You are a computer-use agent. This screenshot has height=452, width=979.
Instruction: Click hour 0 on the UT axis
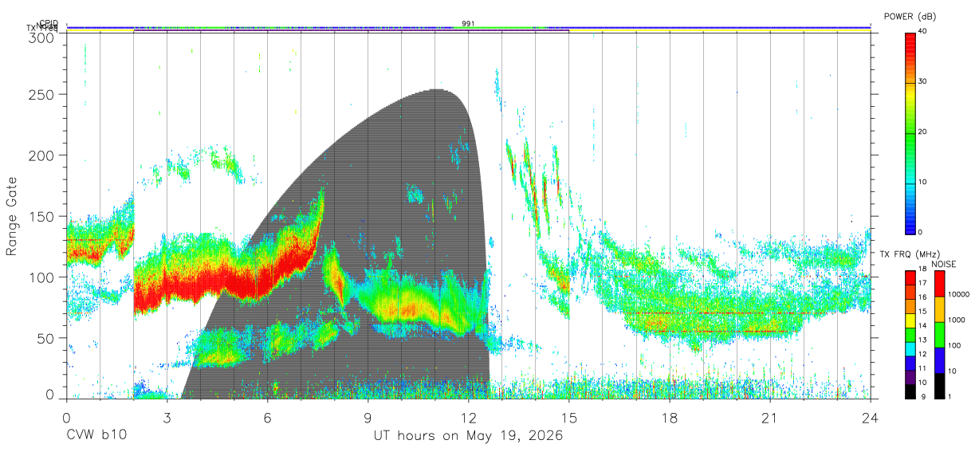point(66,417)
